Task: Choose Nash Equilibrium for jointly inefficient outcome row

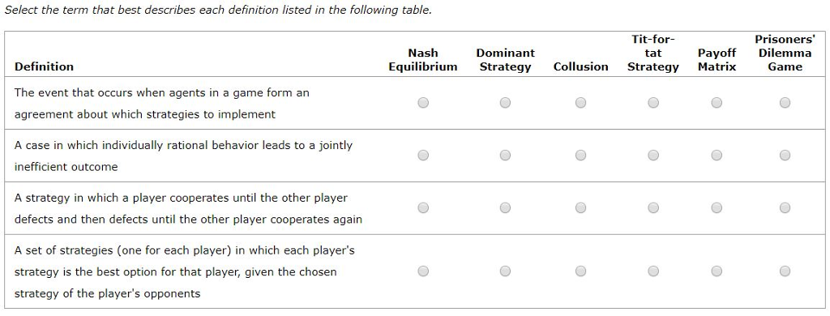Action: [423, 155]
